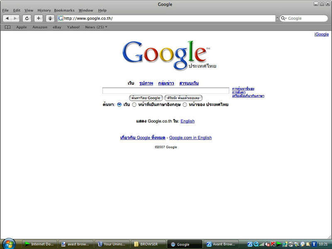Report a bug using the spider icon
The width and height of the screenshot is (332, 249).
pos(50,18)
